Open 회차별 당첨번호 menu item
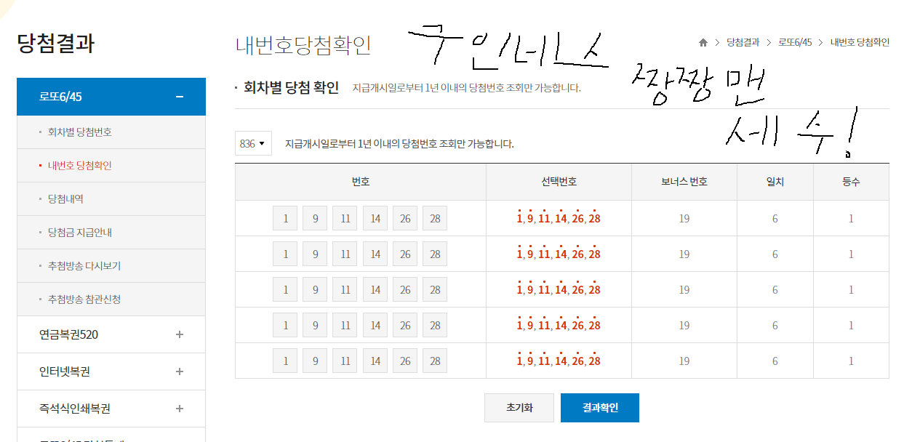 [x=79, y=132]
